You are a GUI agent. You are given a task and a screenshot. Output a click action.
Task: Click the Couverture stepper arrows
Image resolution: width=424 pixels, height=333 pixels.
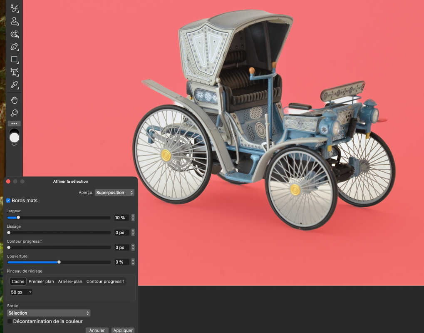coord(133,262)
